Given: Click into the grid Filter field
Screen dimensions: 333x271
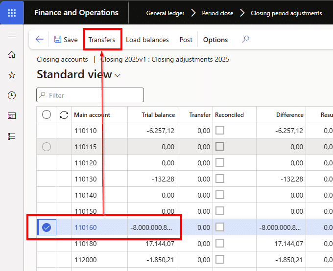Looking at the screenshot, I should click(x=90, y=95).
